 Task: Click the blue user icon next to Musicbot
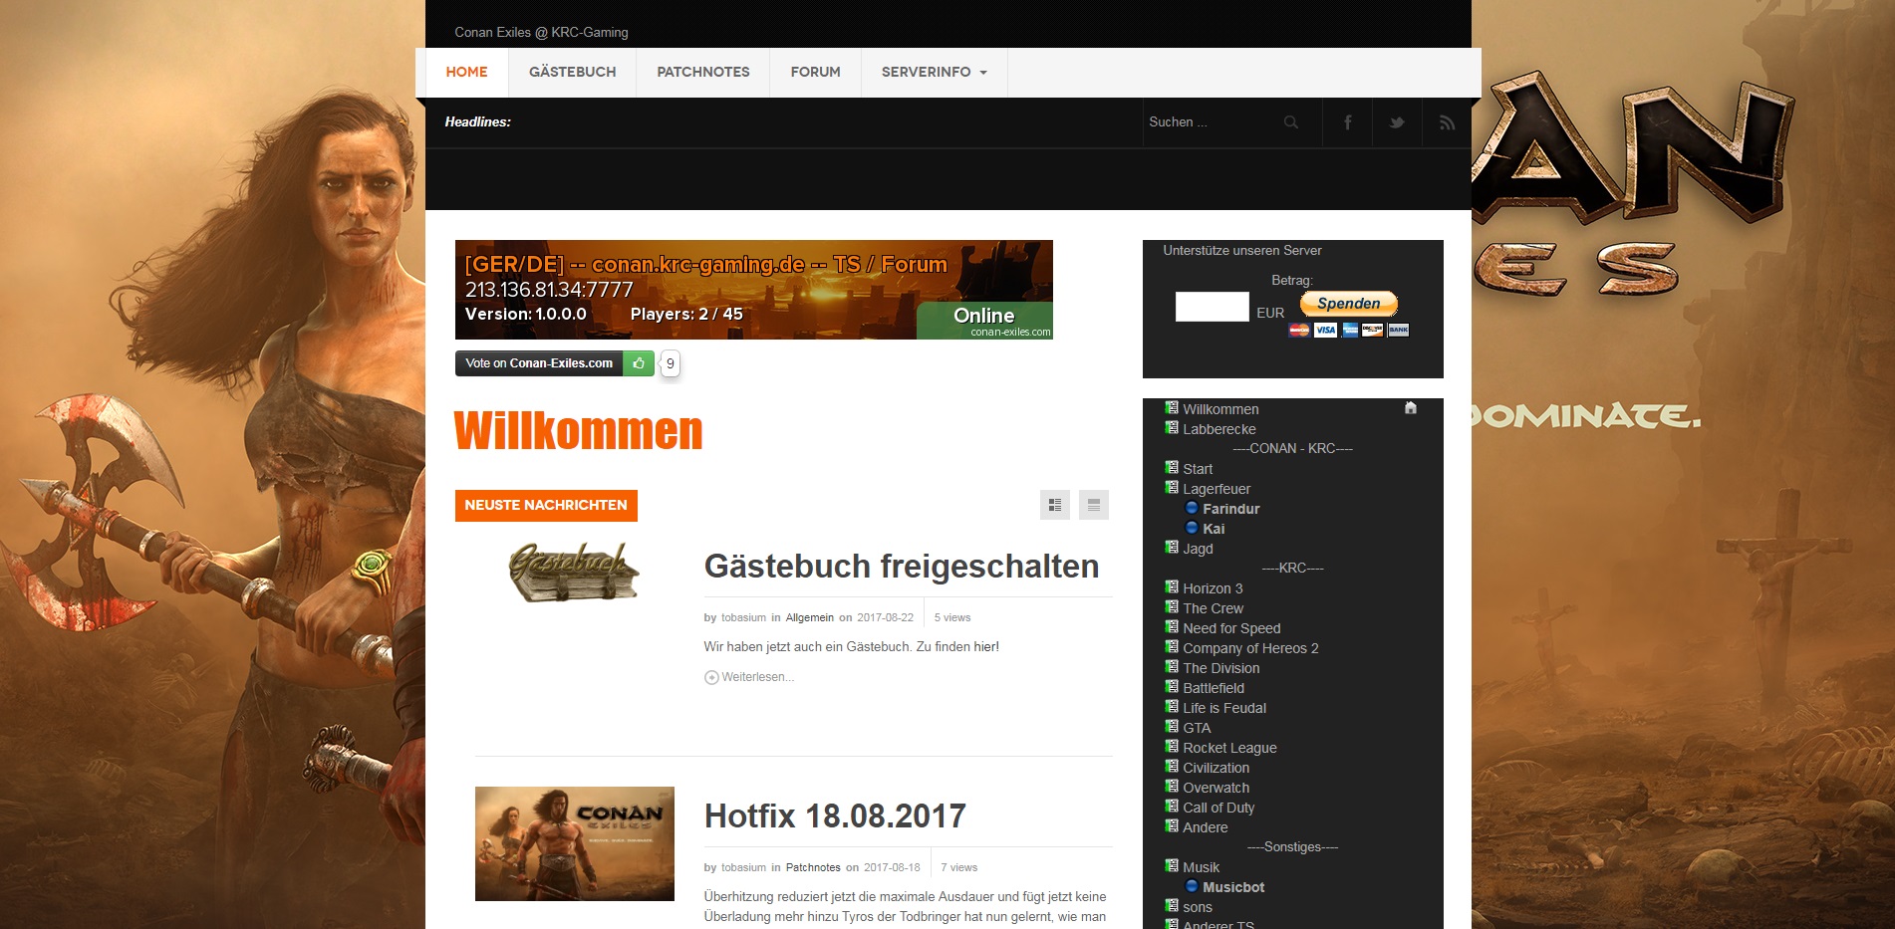pyautogui.click(x=1192, y=886)
